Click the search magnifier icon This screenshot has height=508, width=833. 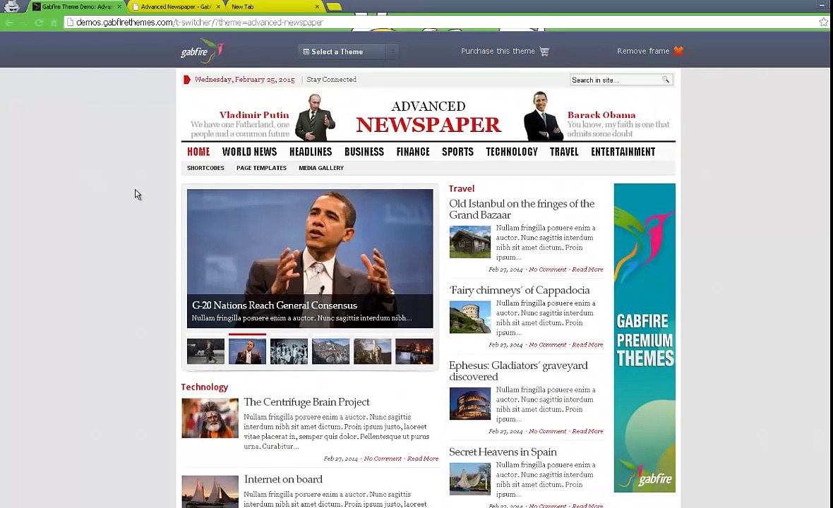[x=666, y=80]
